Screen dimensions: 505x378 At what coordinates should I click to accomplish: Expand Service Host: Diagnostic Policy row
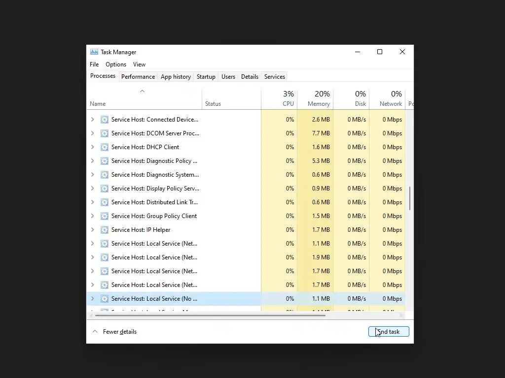click(92, 161)
